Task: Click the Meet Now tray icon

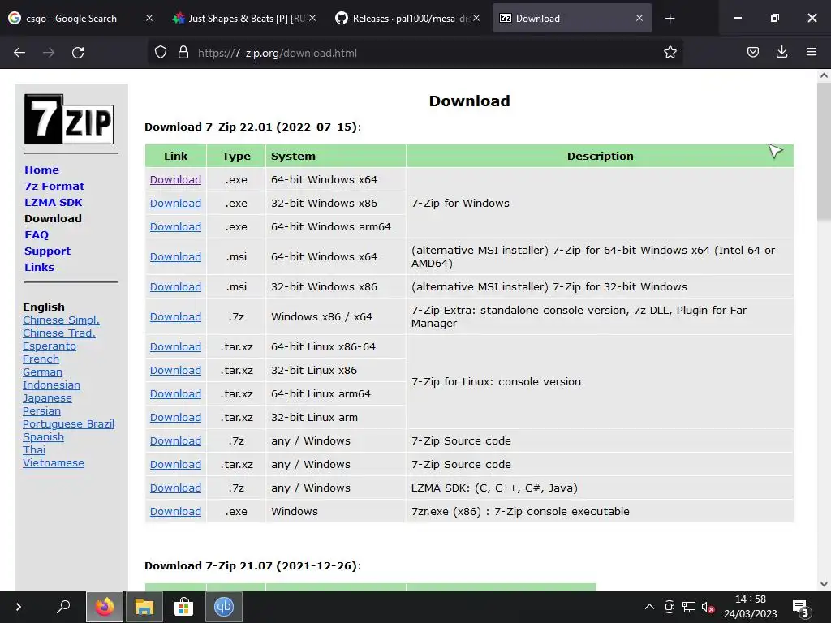Action: [x=670, y=607]
